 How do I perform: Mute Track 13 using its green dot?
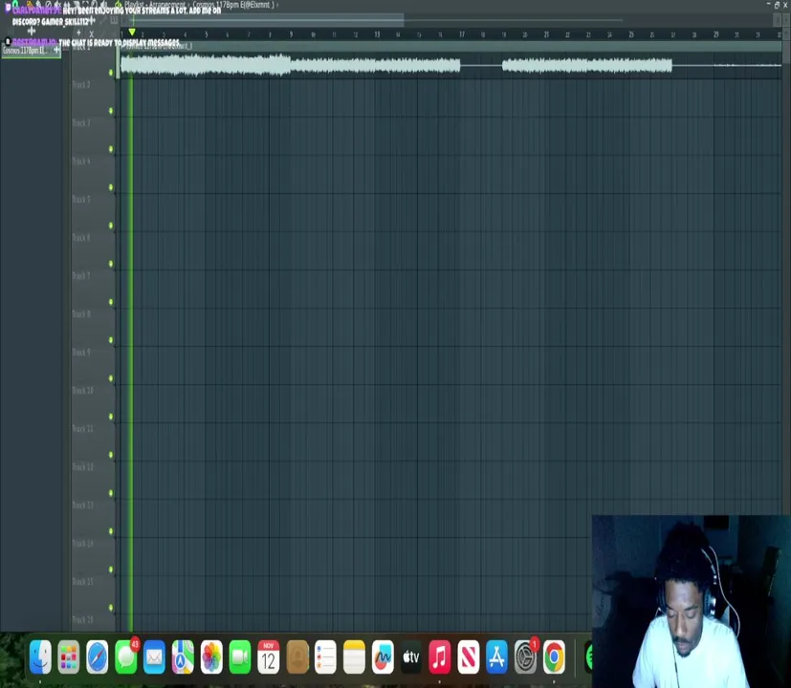[111, 531]
